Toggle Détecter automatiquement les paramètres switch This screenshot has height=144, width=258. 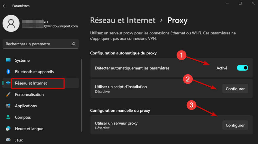242,68
